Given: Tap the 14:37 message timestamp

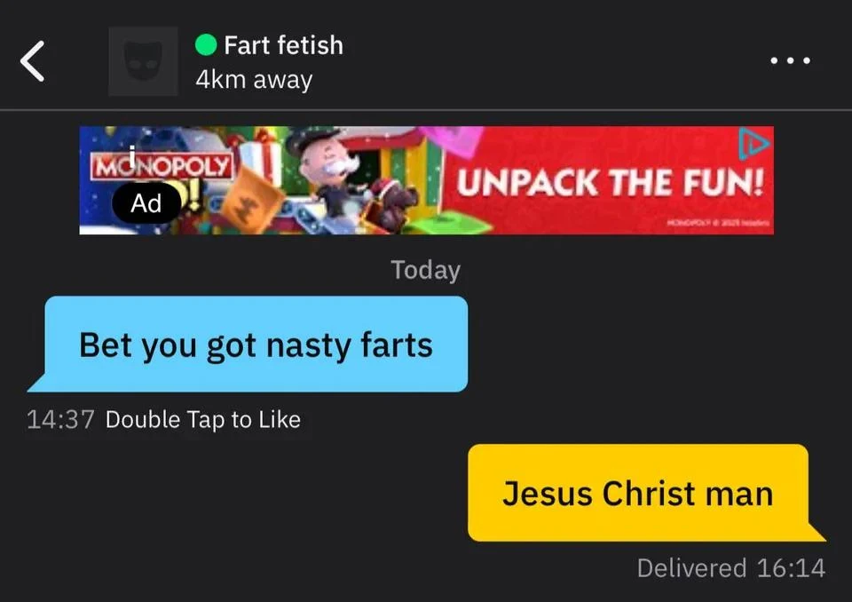Looking at the screenshot, I should (60, 419).
